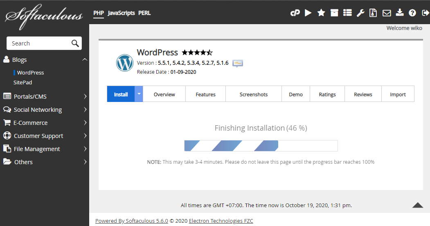Click the Finishing Installation (46 %) text
The height and width of the screenshot is (226, 430).
(x=261, y=128)
